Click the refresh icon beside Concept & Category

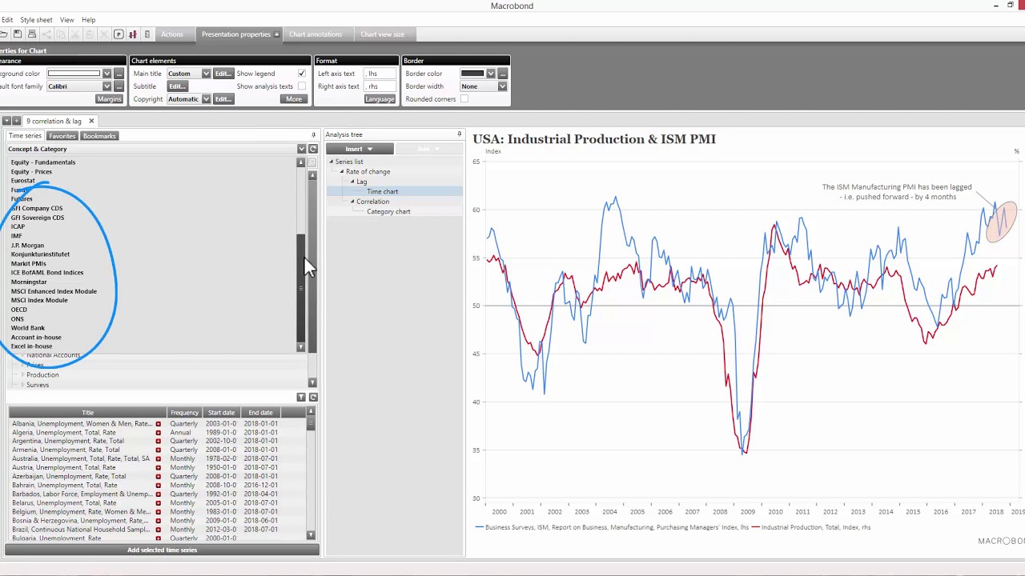tap(313, 149)
